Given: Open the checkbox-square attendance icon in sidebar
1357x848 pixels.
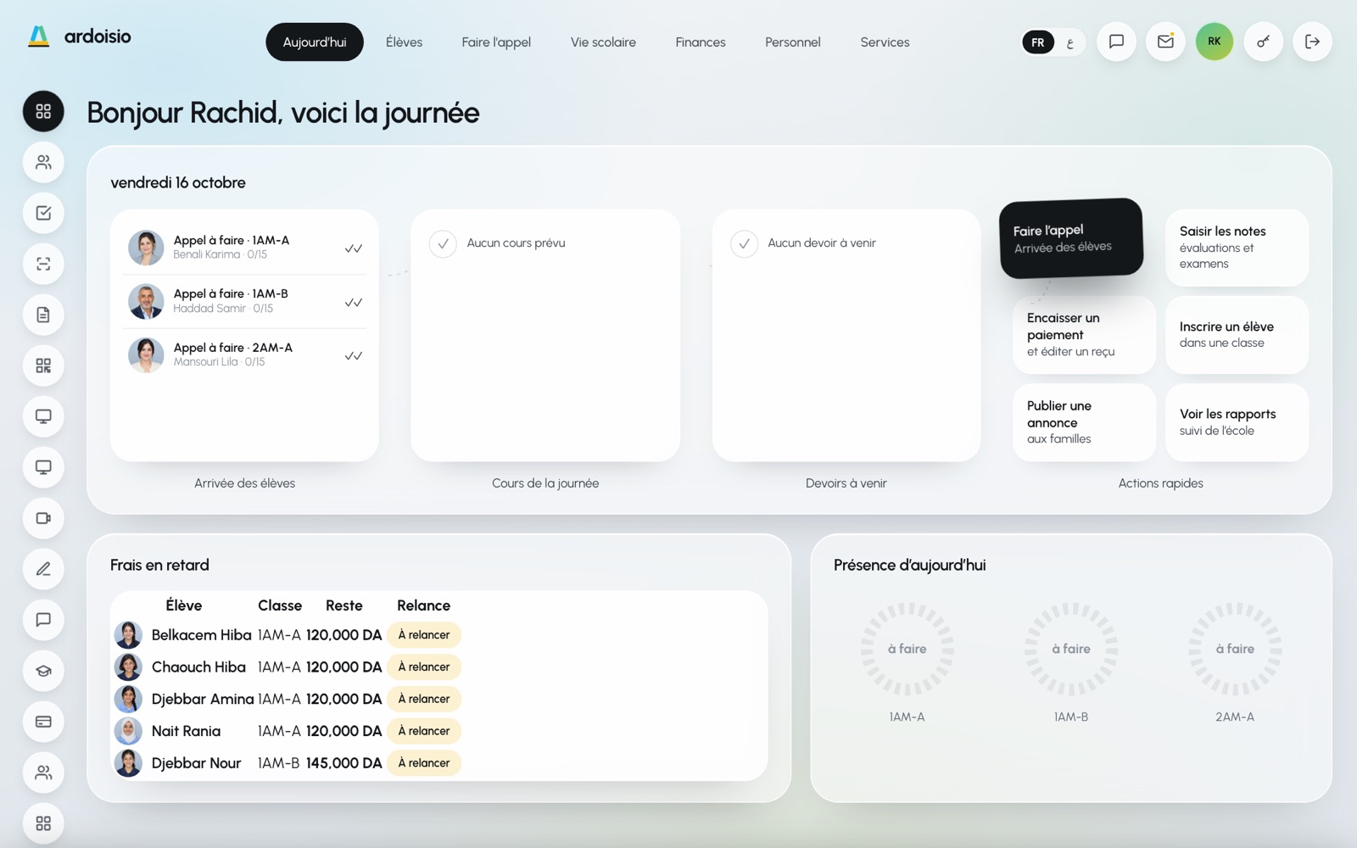Looking at the screenshot, I should pyautogui.click(x=43, y=213).
